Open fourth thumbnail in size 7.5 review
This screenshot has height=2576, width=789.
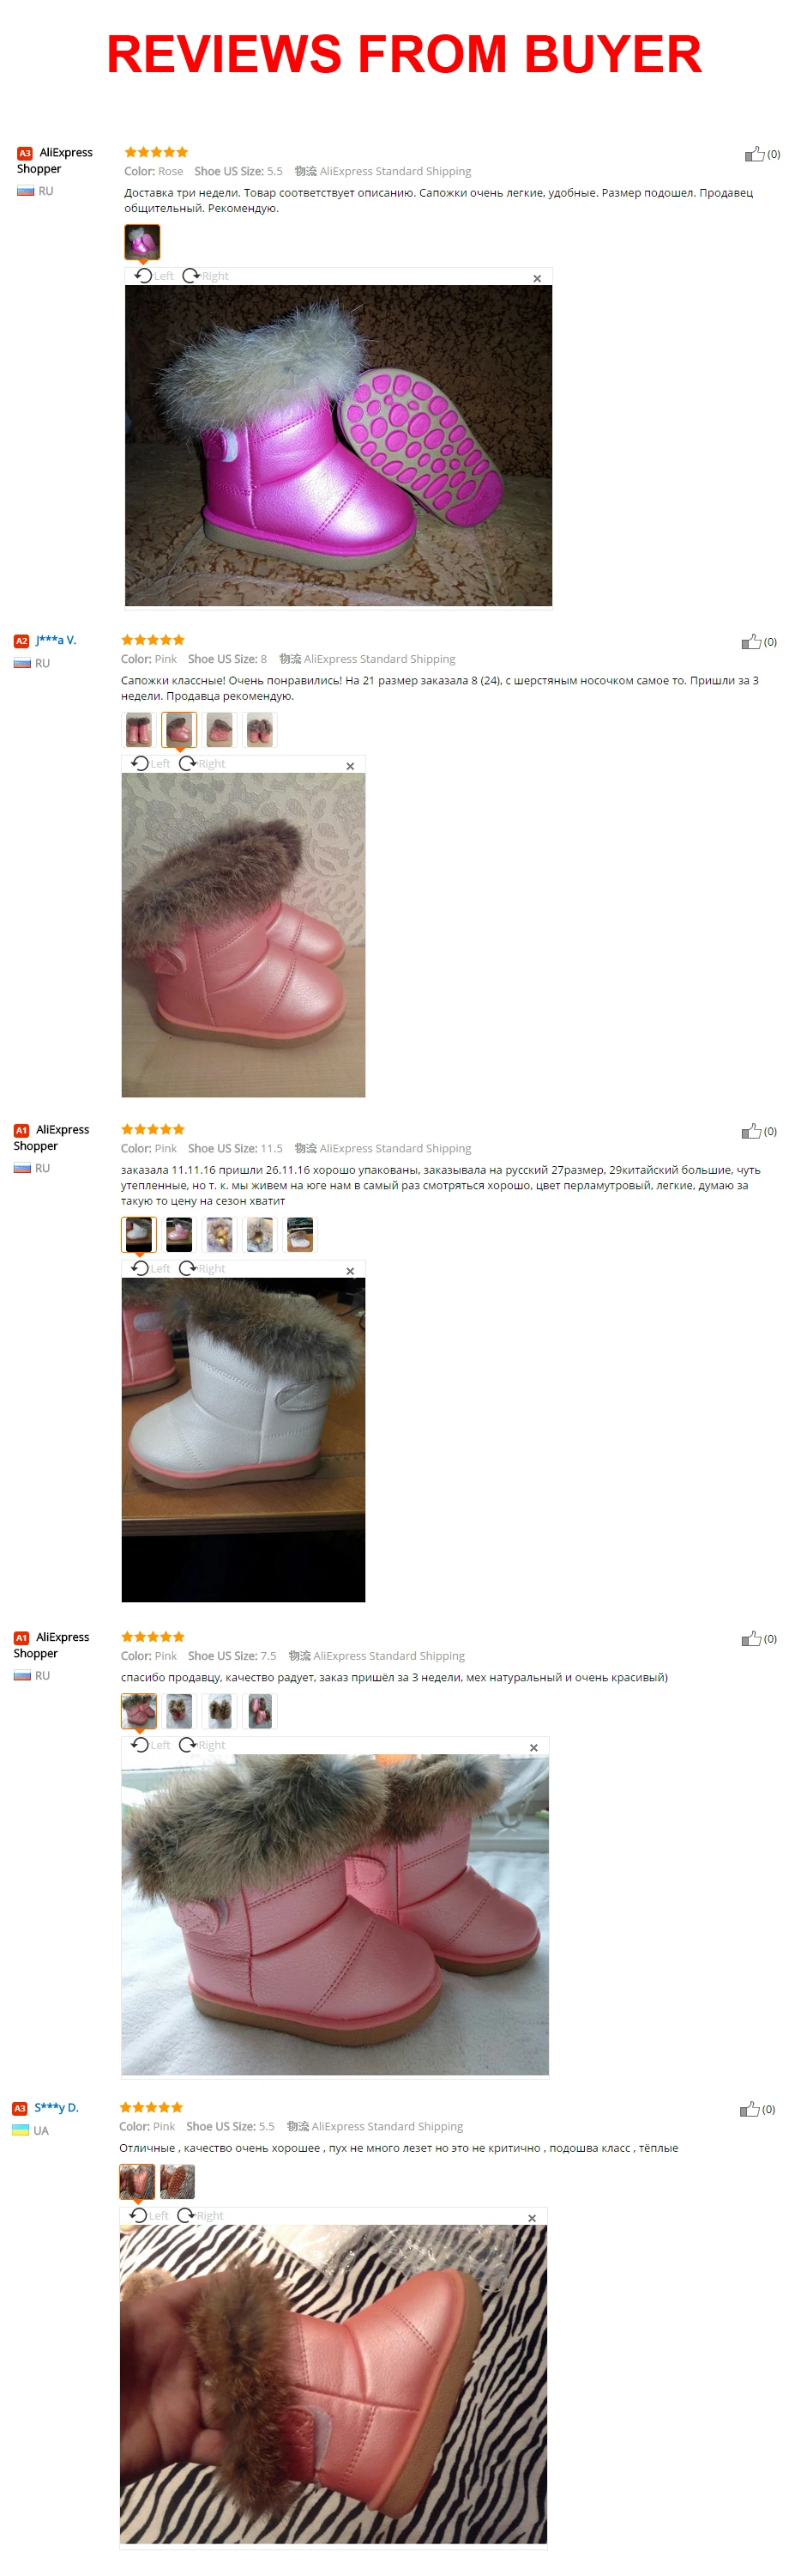(x=260, y=1711)
